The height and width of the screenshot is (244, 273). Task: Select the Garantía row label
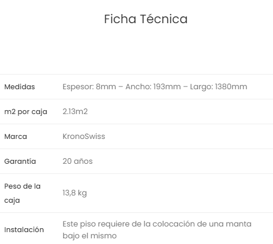click(20, 162)
